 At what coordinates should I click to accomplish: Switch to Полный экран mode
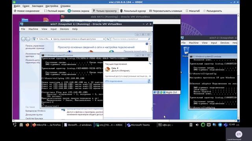[54, 11]
